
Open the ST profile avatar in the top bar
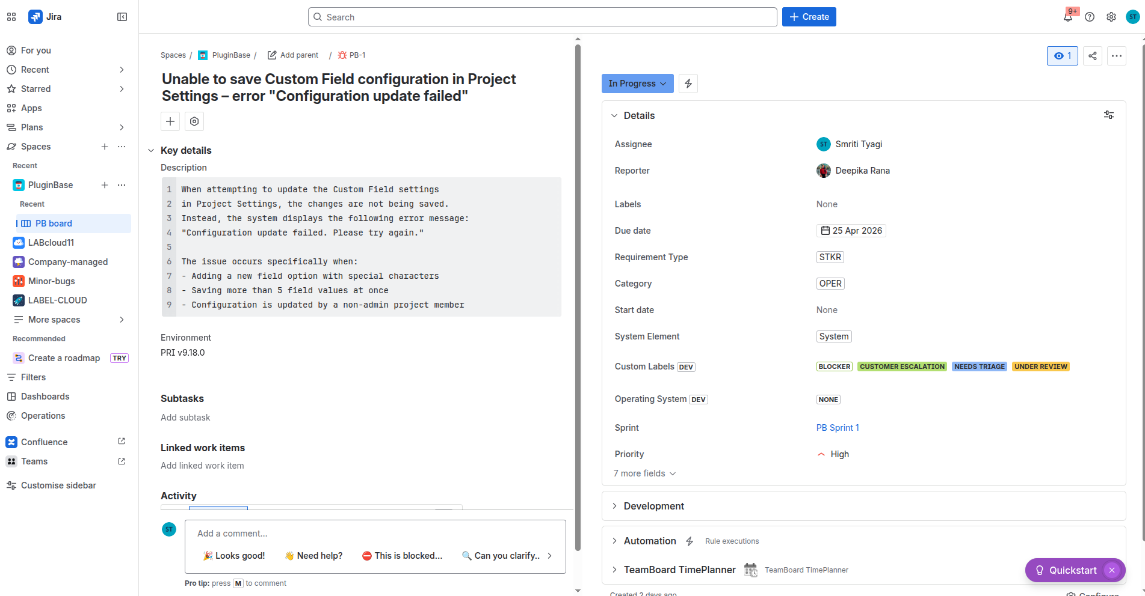pos(1133,17)
